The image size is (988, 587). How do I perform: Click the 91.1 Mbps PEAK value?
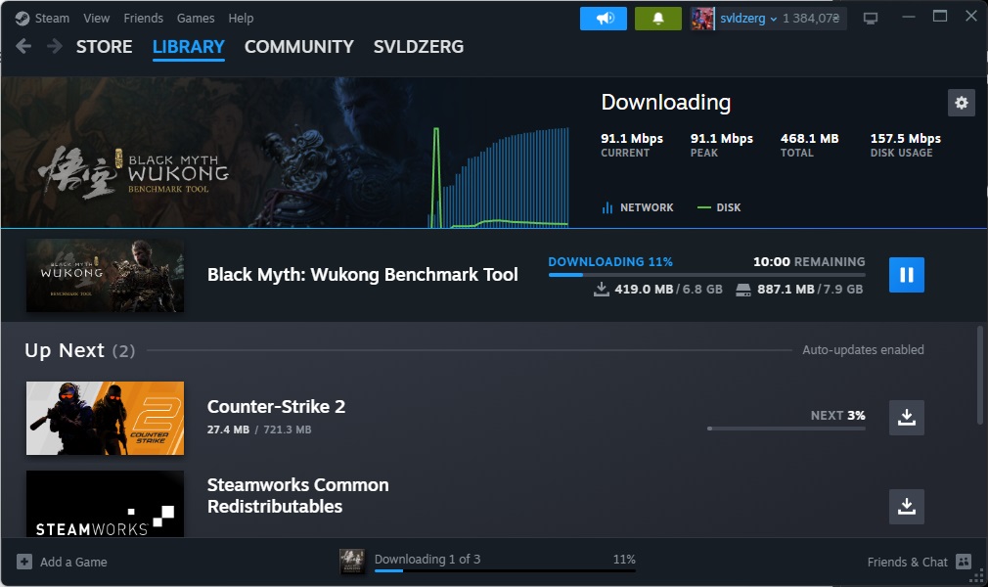click(x=722, y=138)
